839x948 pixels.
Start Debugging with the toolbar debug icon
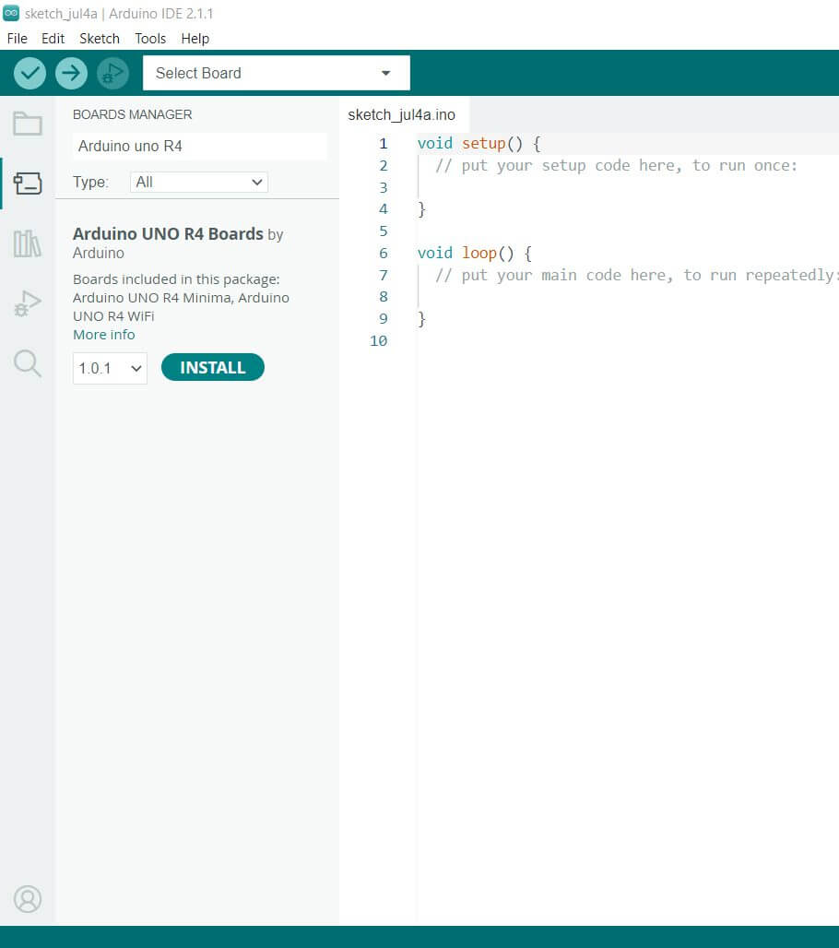[112, 73]
